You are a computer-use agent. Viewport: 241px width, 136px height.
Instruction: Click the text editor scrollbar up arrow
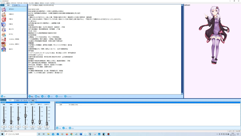coord(182,5)
